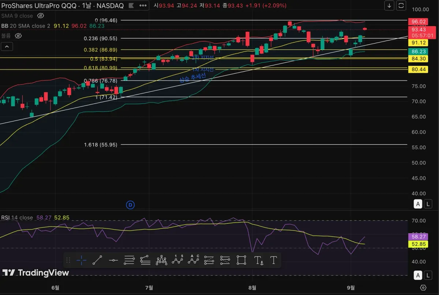The image size is (439, 295).
Task: Click the yellow 84.30 price label
Action: pos(418,58)
